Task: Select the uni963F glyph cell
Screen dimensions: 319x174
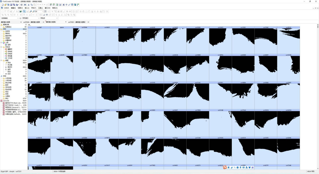Action: point(107,40)
